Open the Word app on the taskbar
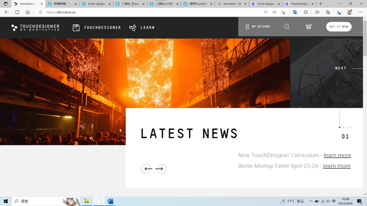367x206 pixels. pyautogui.click(x=110, y=201)
